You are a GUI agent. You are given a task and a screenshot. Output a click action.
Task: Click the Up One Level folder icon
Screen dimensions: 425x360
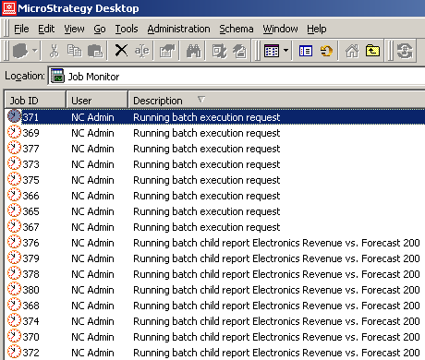click(372, 51)
